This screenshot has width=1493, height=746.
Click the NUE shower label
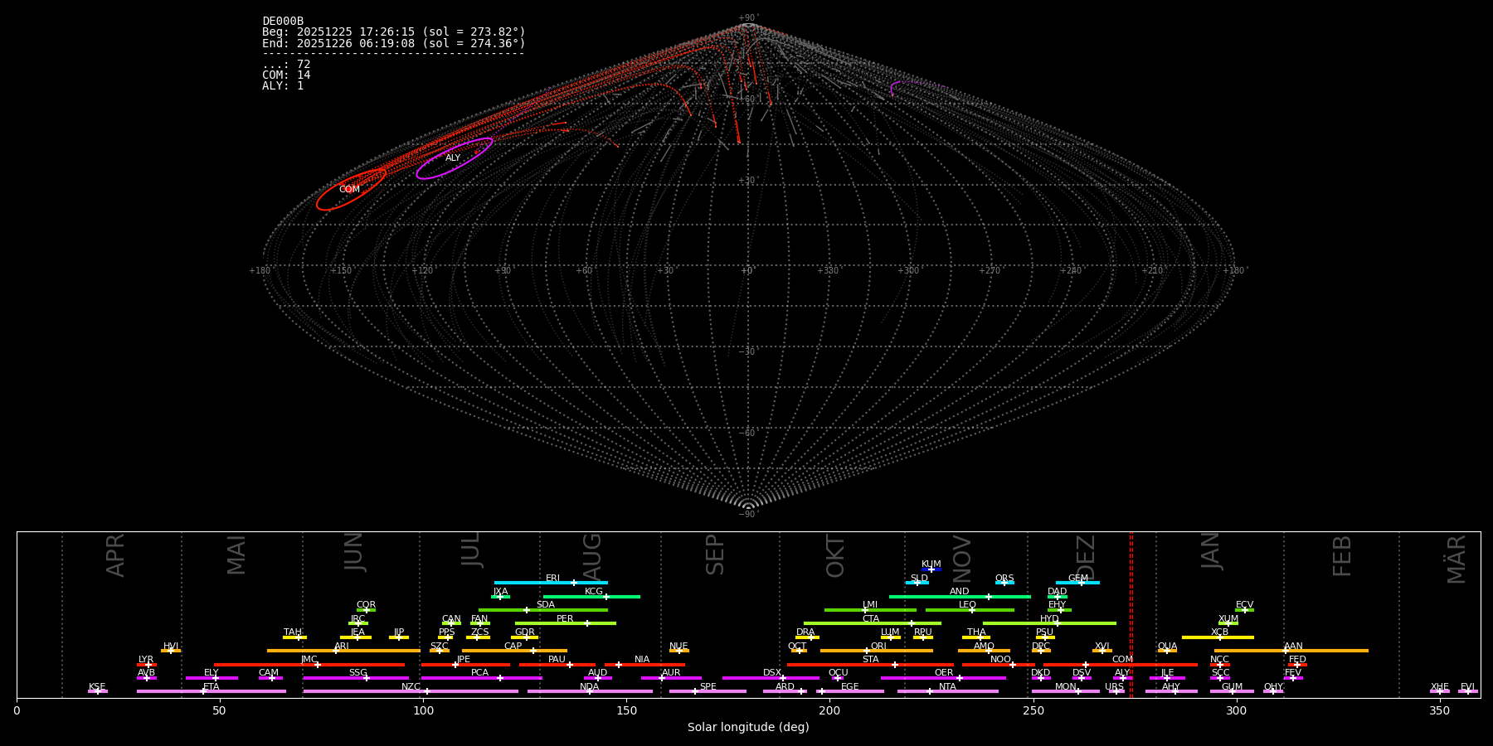click(x=678, y=647)
